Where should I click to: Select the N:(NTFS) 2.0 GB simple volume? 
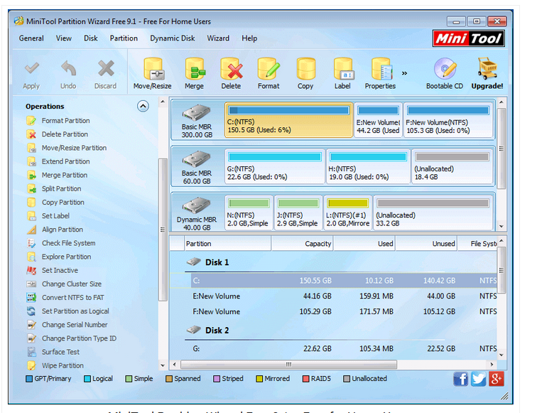[x=249, y=213]
